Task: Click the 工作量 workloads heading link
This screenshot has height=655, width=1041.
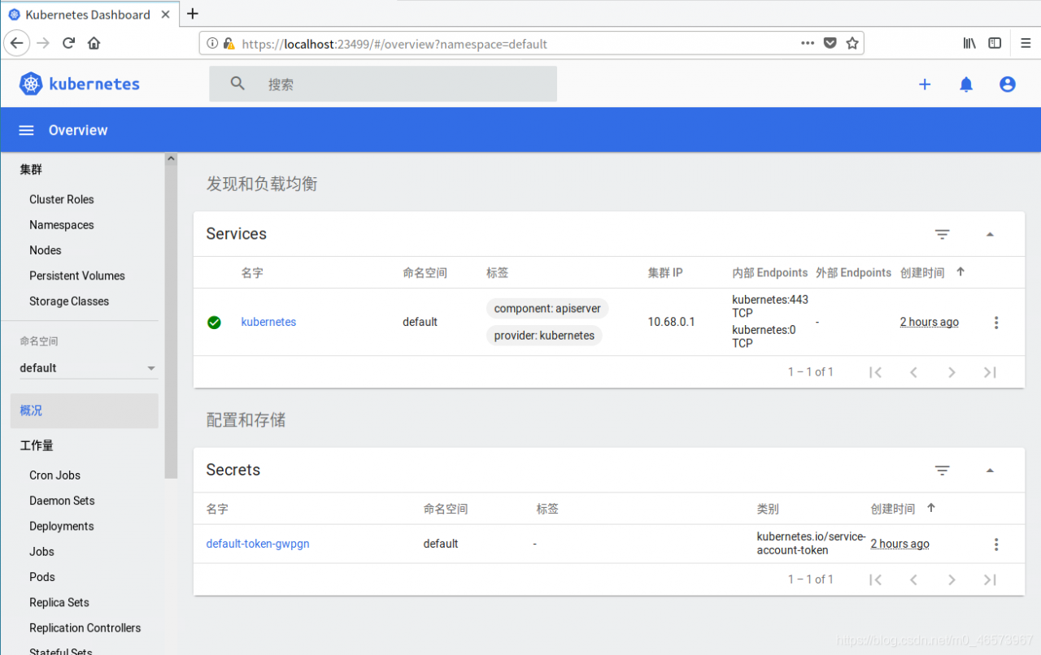Action: (37, 445)
